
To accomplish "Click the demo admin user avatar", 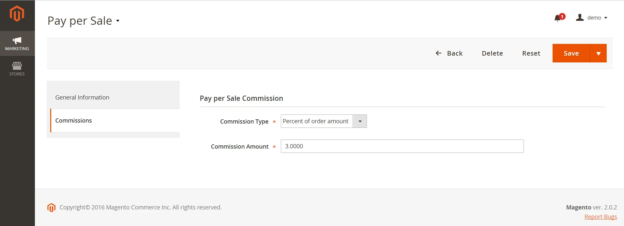I will coord(579,17).
